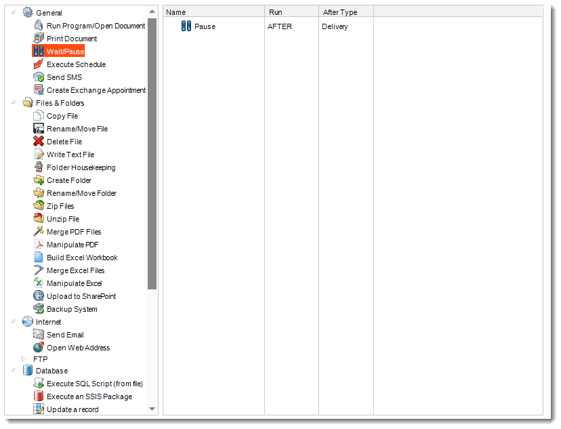Click the Run column header
The height and width of the screenshot is (429, 561).
291,12
